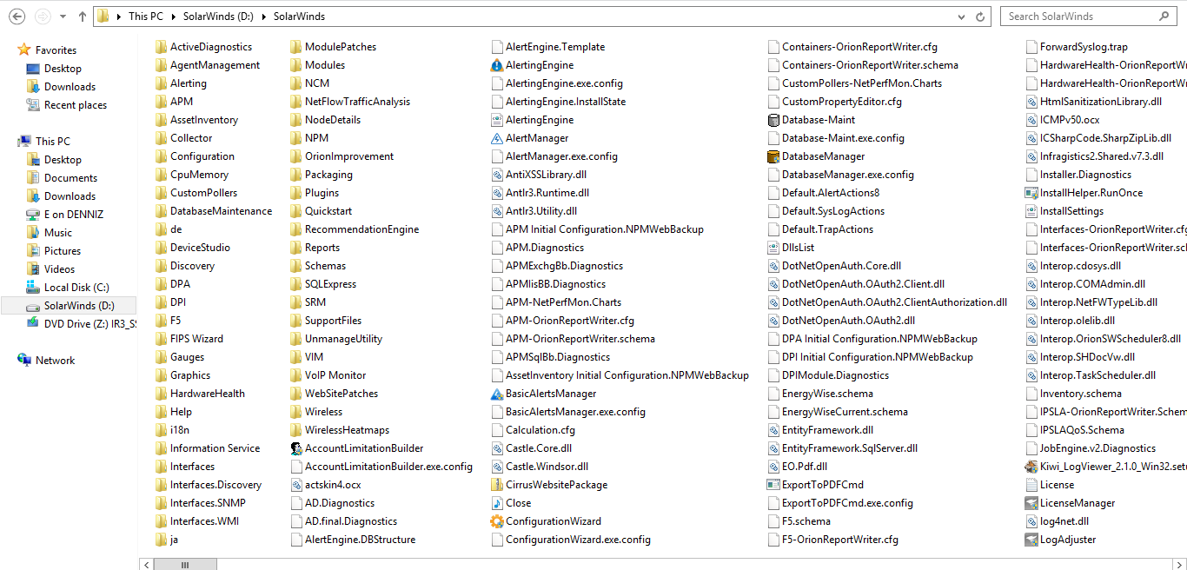The width and height of the screenshot is (1187, 570).
Task: Select the CirrusWebsitePackage zip icon
Action: pyautogui.click(x=497, y=485)
